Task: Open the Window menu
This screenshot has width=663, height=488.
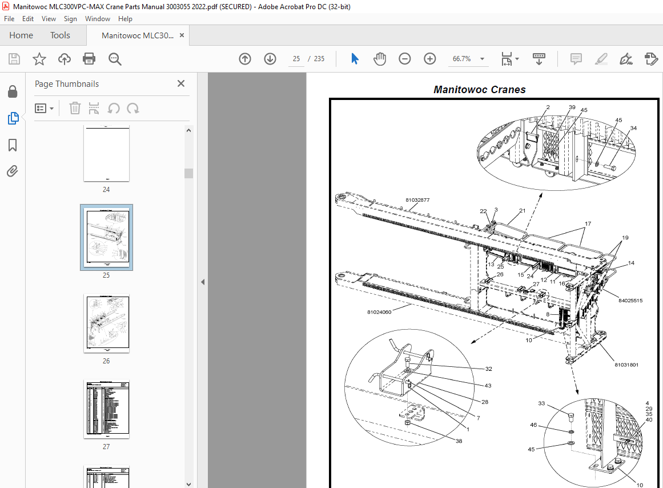Action: [x=97, y=19]
